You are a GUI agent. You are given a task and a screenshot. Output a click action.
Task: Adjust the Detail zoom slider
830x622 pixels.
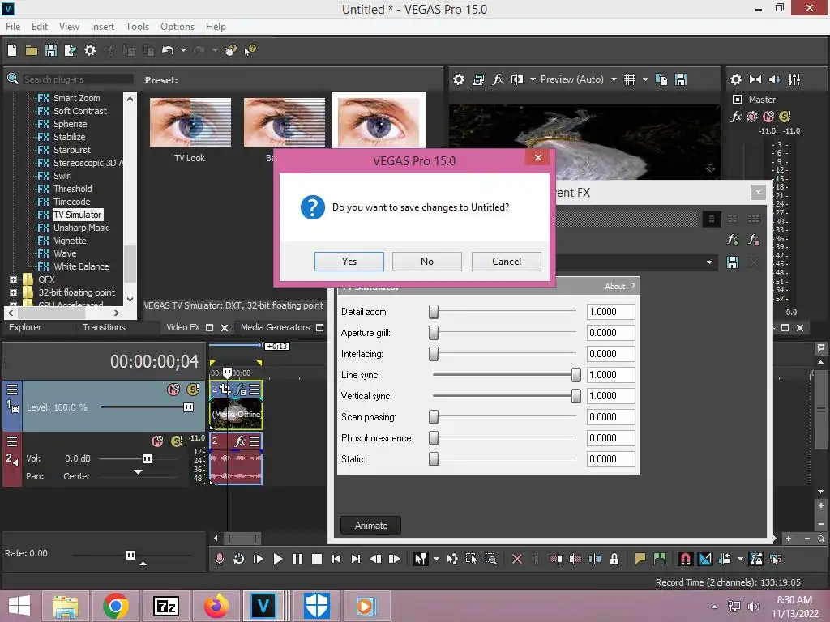click(434, 312)
